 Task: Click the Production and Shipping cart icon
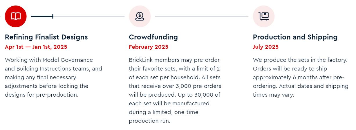[x=264, y=16]
